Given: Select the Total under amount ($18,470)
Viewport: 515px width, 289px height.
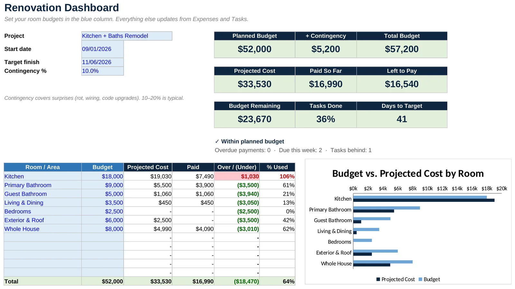Looking at the screenshot, I should [x=237, y=281].
